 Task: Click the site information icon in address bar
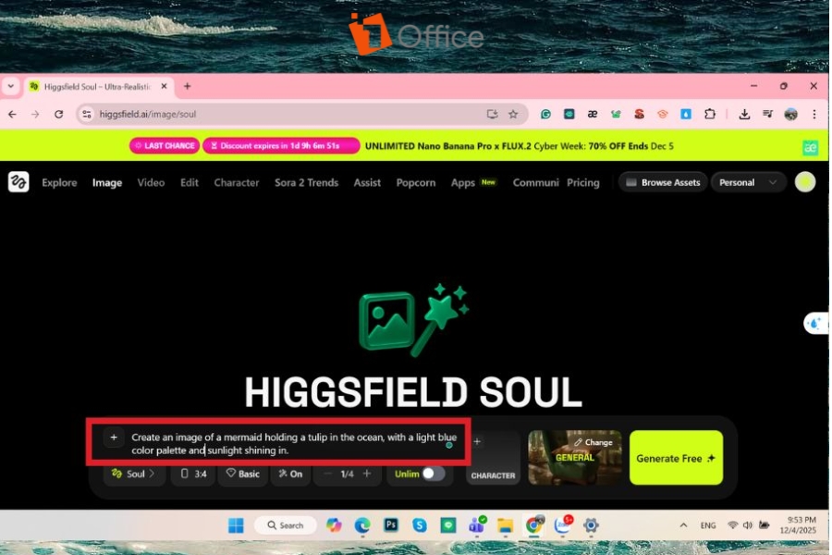(87, 114)
